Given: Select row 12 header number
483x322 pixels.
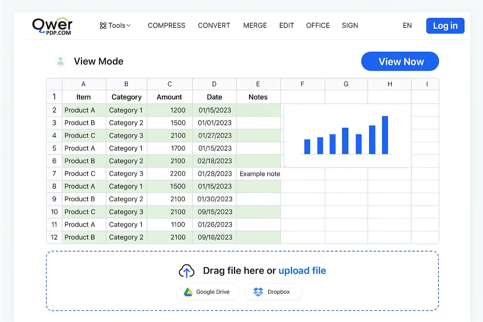Looking at the screenshot, I should pyautogui.click(x=54, y=237).
